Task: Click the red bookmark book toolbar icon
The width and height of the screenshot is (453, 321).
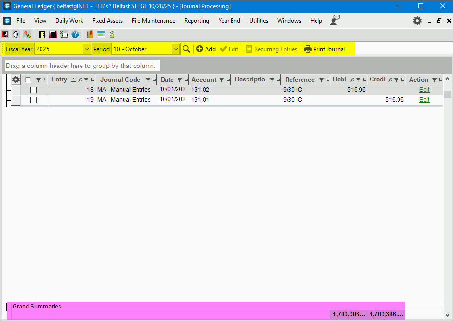Action: pyautogui.click(x=90, y=34)
